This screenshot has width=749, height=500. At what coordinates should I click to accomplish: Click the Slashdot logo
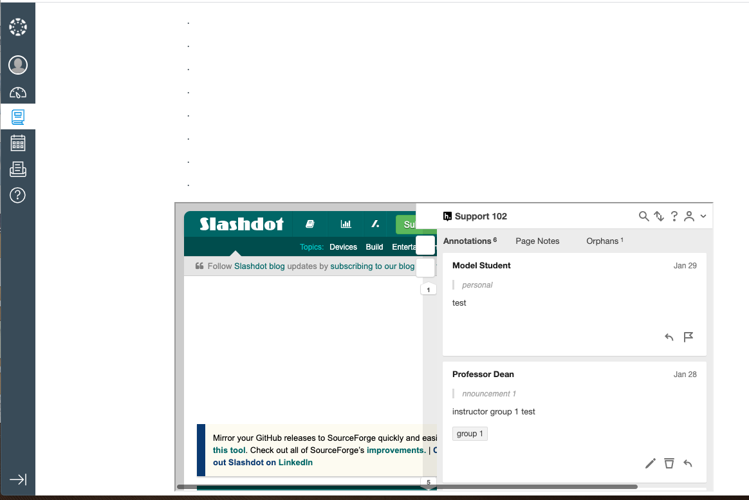241,224
